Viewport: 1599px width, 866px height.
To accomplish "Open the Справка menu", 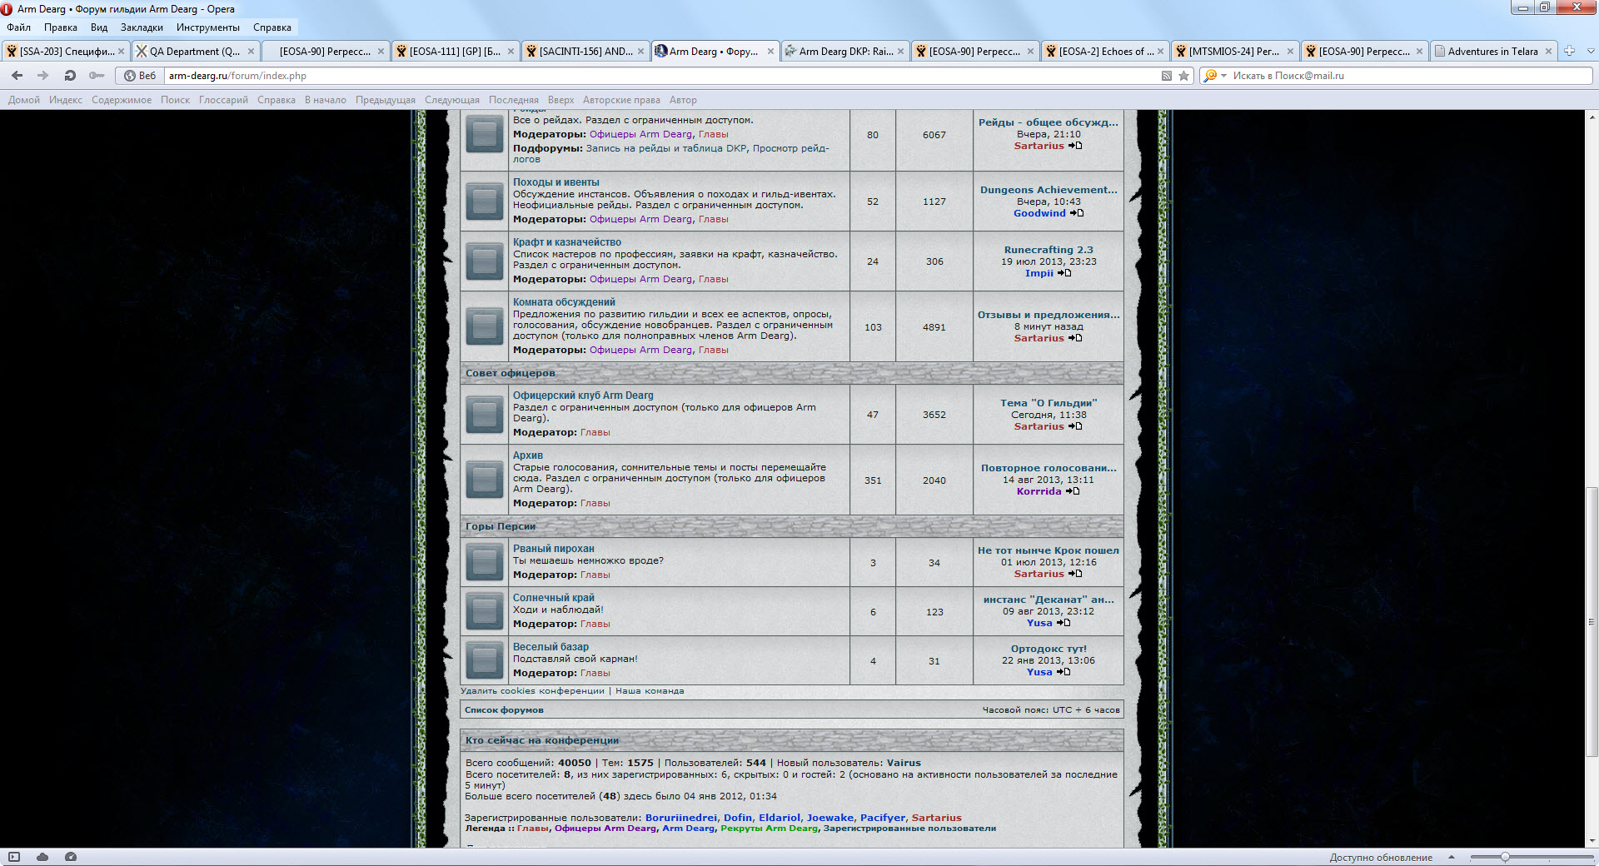I will [x=272, y=27].
